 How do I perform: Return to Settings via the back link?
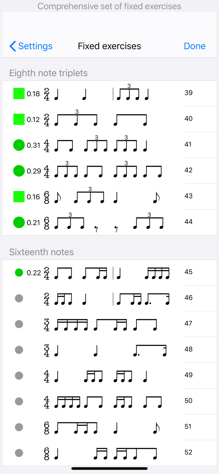point(31,46)
